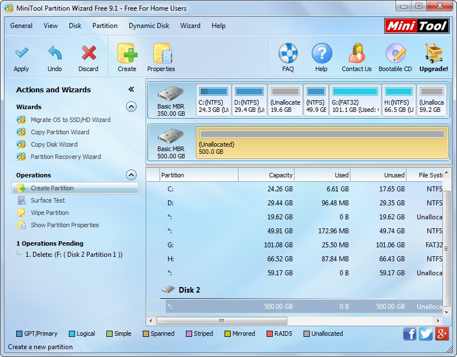457x357 pixels.
Task: Choose Wipe Partition operation
Action: pos(50,213)
